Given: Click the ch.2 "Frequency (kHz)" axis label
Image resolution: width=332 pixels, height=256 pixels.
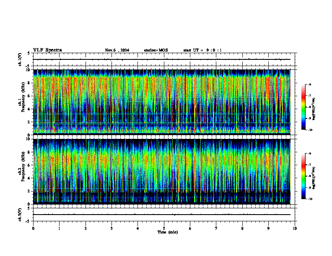Looking at the screenshot, I should [x=23, y=166].
